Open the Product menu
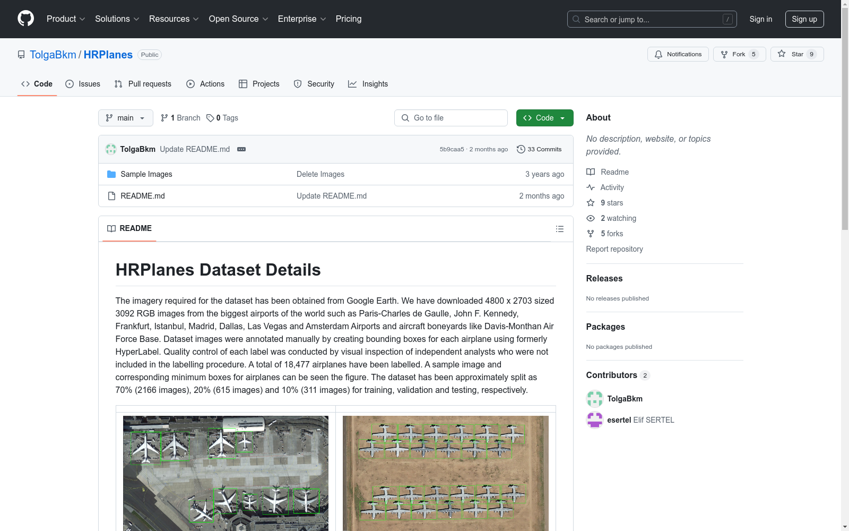Image resolution: width=849 pixels, height=531 pixels. pos(65,19)
